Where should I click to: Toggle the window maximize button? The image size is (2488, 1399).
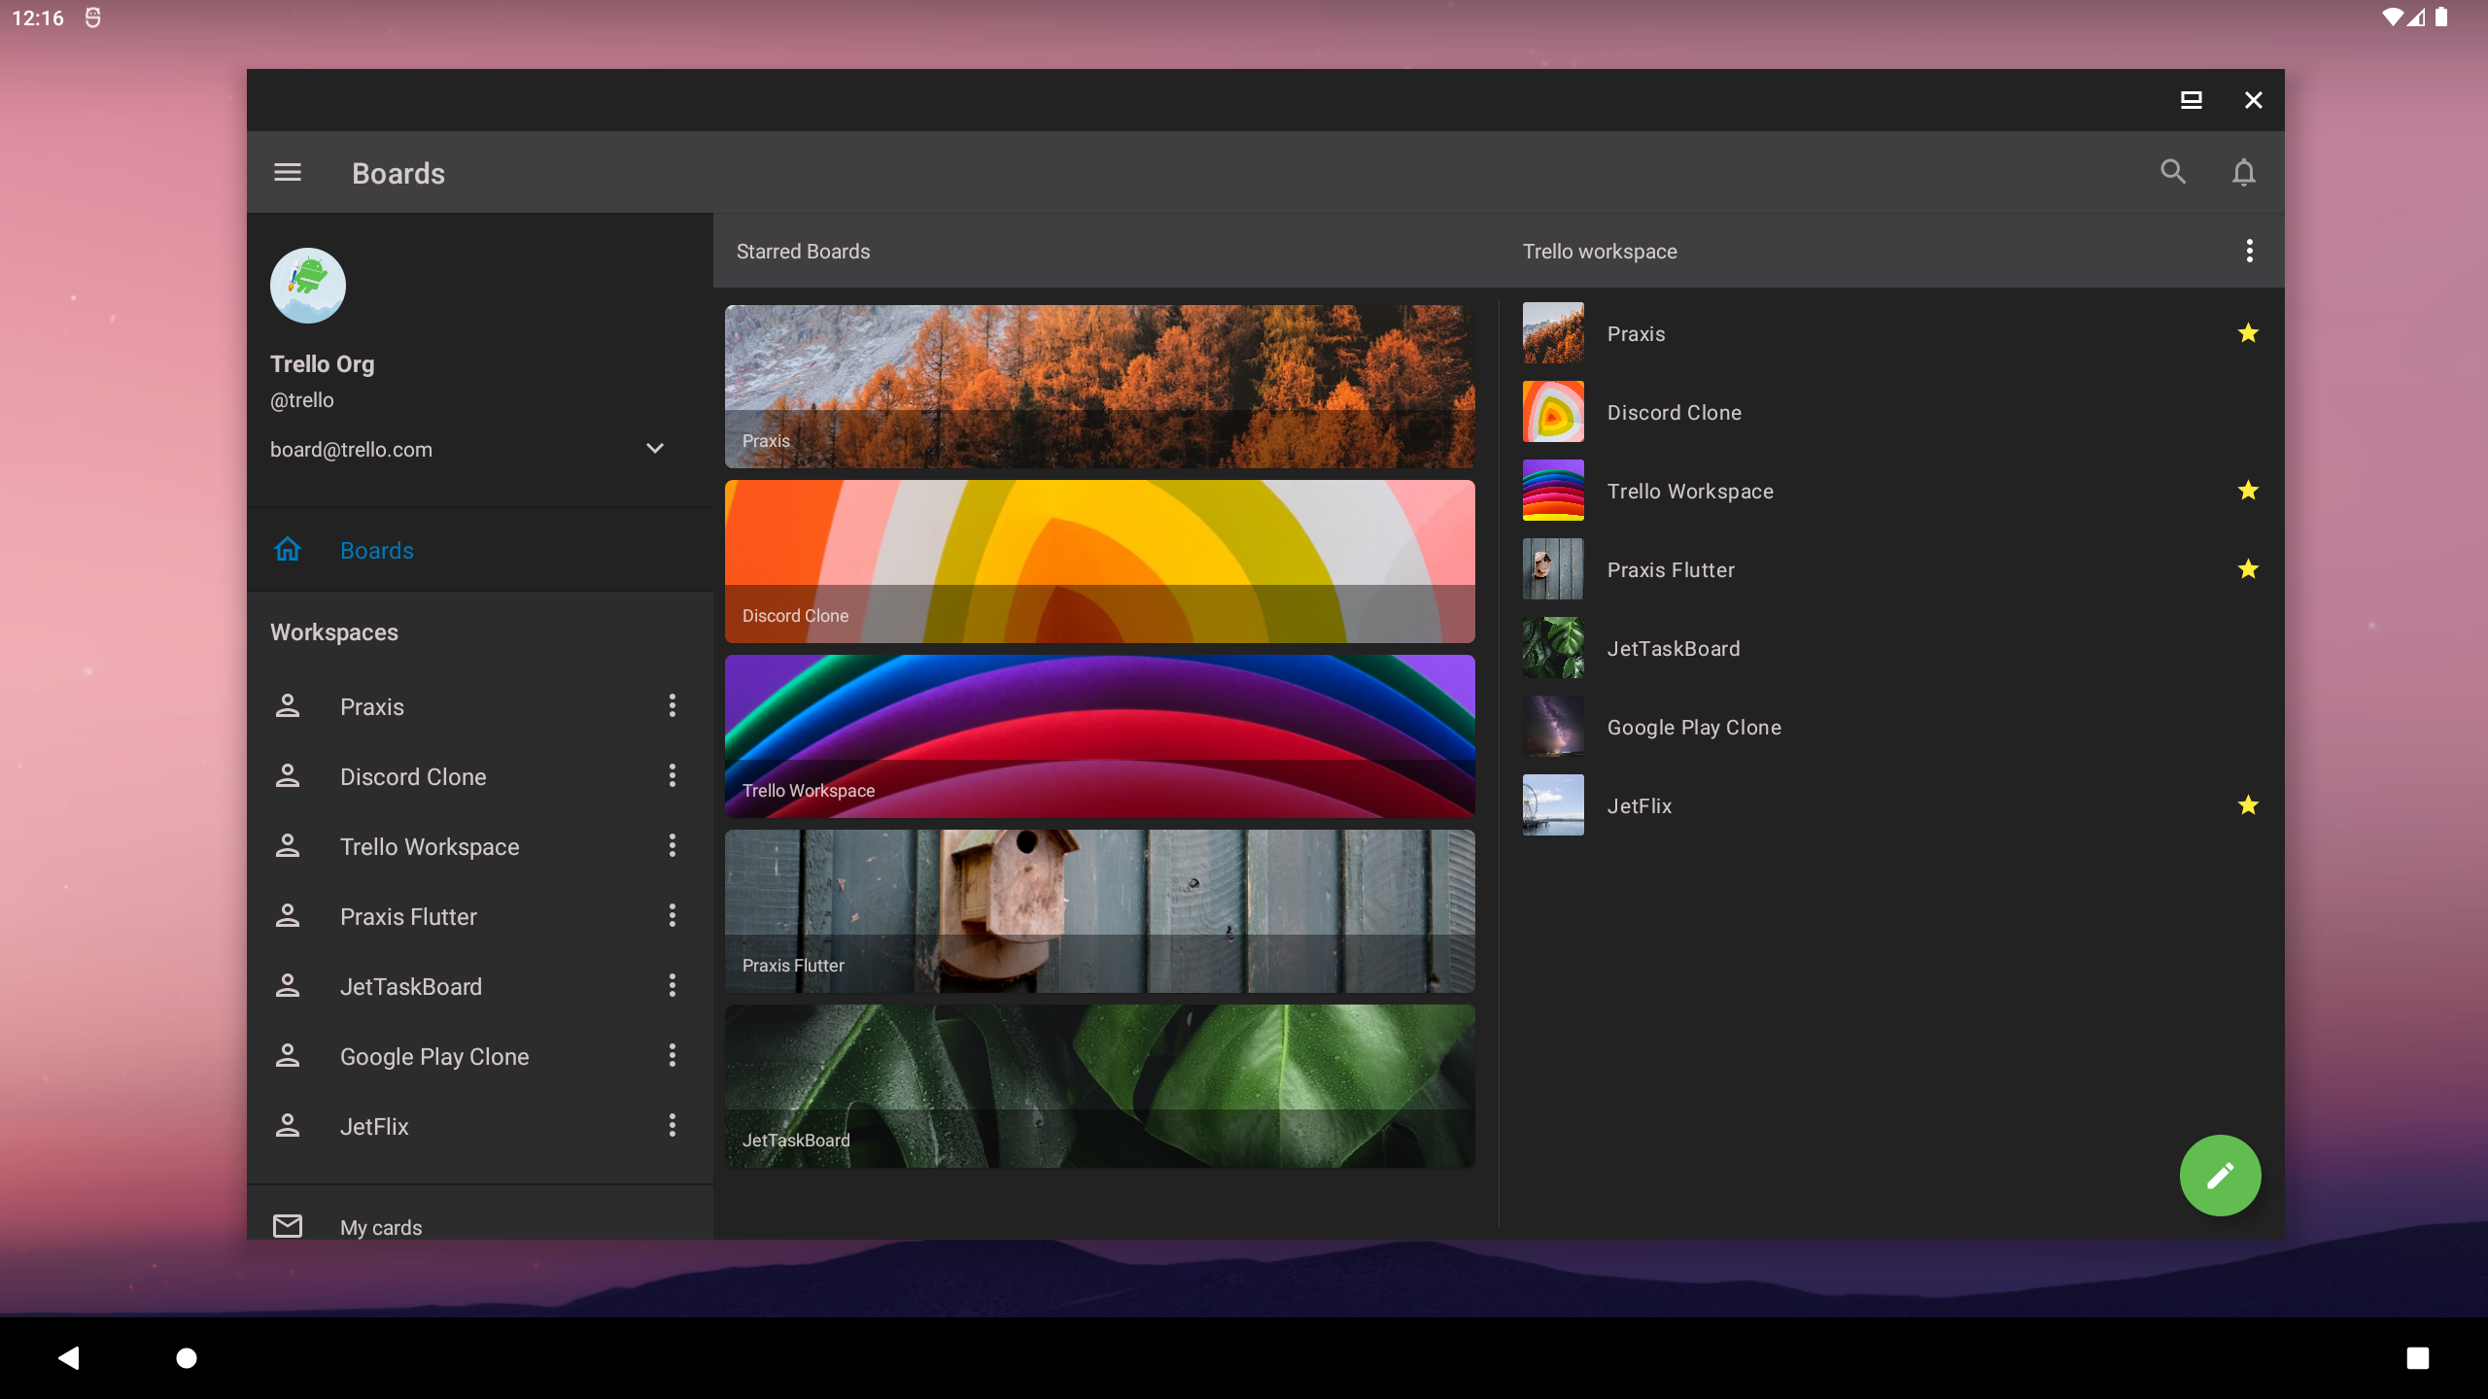[2191, 100]
